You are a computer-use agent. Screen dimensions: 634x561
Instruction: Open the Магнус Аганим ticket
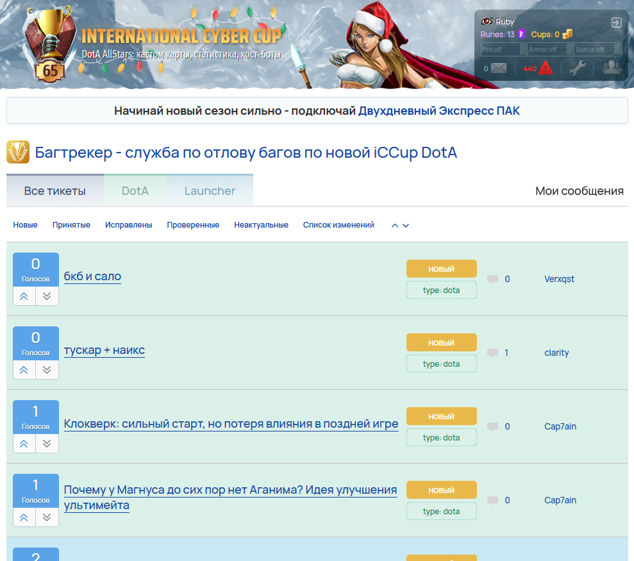coord(231,497)
